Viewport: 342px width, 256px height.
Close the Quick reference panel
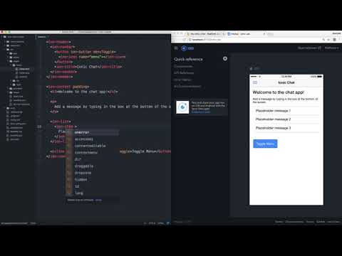[225, 58]
